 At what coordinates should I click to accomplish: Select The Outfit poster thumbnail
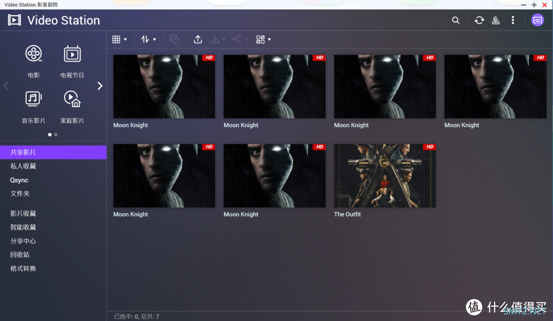(385, 176)
